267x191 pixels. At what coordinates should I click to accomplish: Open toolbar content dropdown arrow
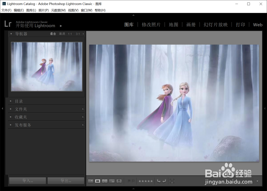257,181
